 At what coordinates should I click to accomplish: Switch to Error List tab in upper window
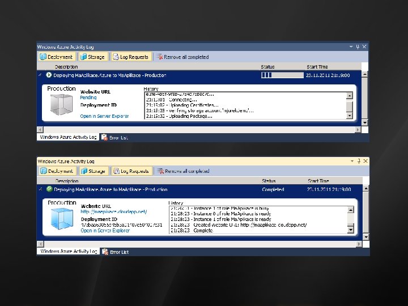tap(114, 137)
